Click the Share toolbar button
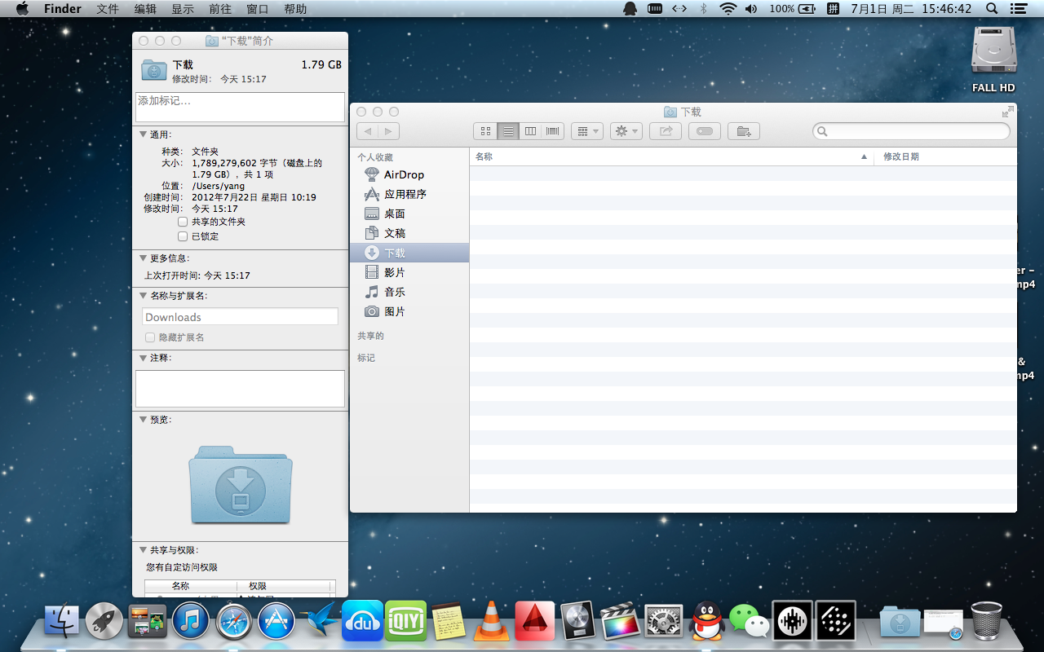 click(x=666, y=131)
